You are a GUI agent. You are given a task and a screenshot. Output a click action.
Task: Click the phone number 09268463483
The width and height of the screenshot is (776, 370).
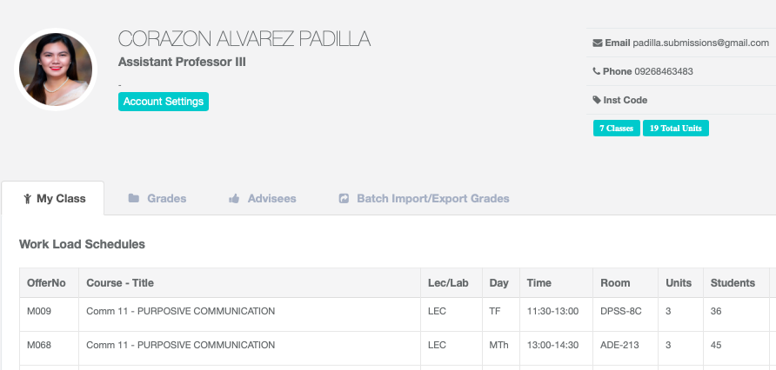pos(664,71)
